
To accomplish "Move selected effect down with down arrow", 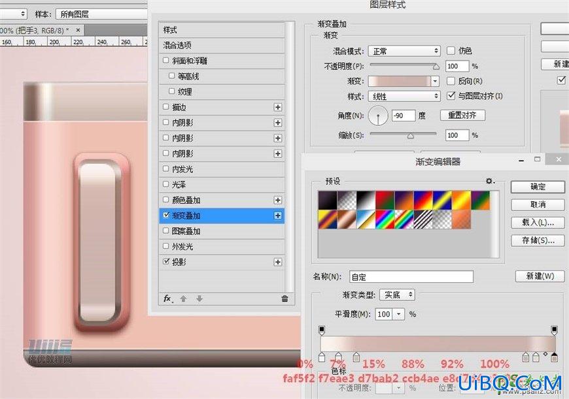I will pyautogui.click(x=199, y=298).
